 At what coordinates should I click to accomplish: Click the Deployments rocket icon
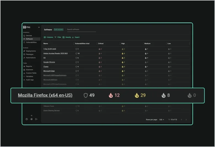24,51
